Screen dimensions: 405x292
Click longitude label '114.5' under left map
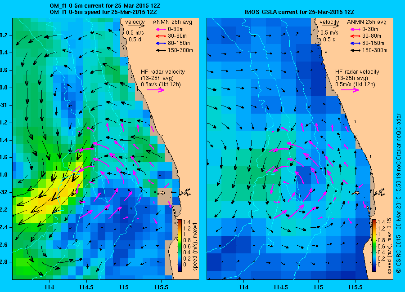(x=86, y=287)
